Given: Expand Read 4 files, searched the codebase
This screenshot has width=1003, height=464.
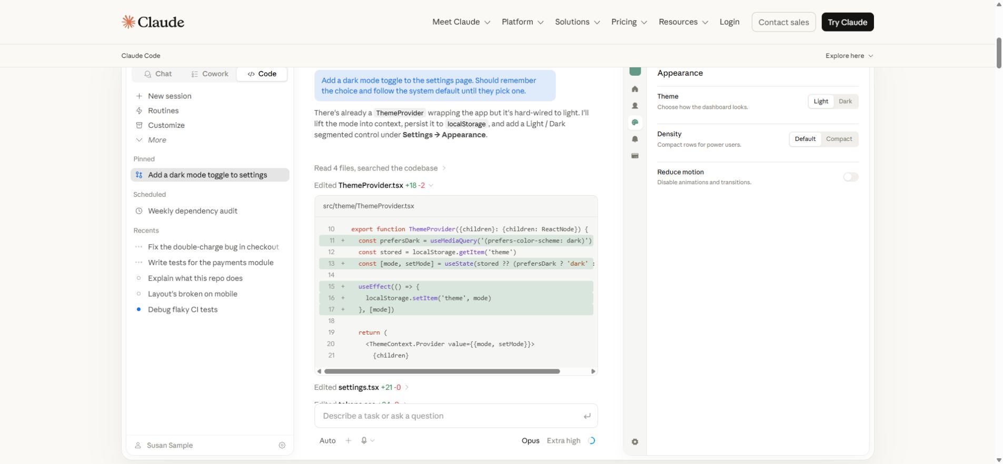Looking at the screenshot, I should point(380,168).
